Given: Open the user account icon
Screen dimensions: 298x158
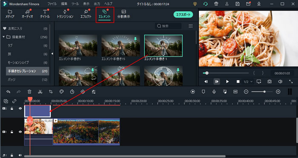Looking at the screenshot, I should coord(227,4).
